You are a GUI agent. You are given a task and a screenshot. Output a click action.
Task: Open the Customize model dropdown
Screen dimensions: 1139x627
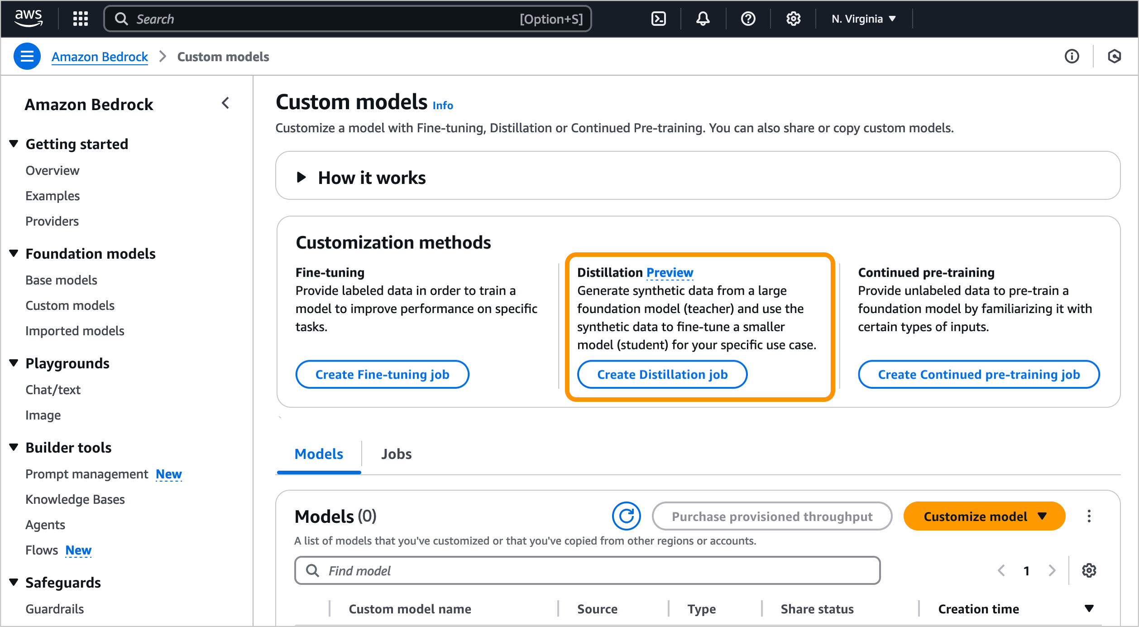tap(984, 516)
